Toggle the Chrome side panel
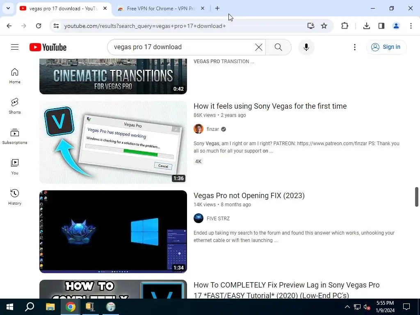420x315 pixels. coord(381,26)
